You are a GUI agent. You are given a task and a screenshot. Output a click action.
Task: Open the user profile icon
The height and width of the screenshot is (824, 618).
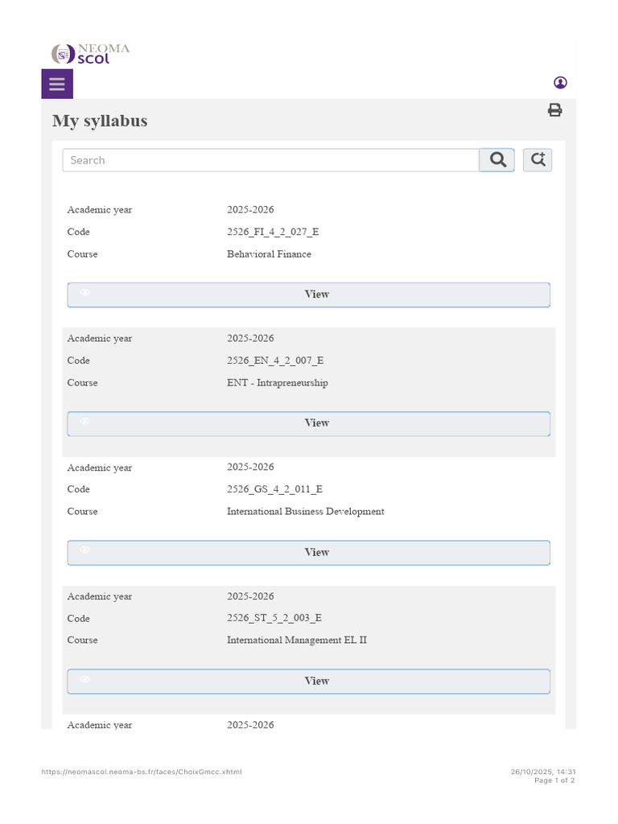coord(560,83)
